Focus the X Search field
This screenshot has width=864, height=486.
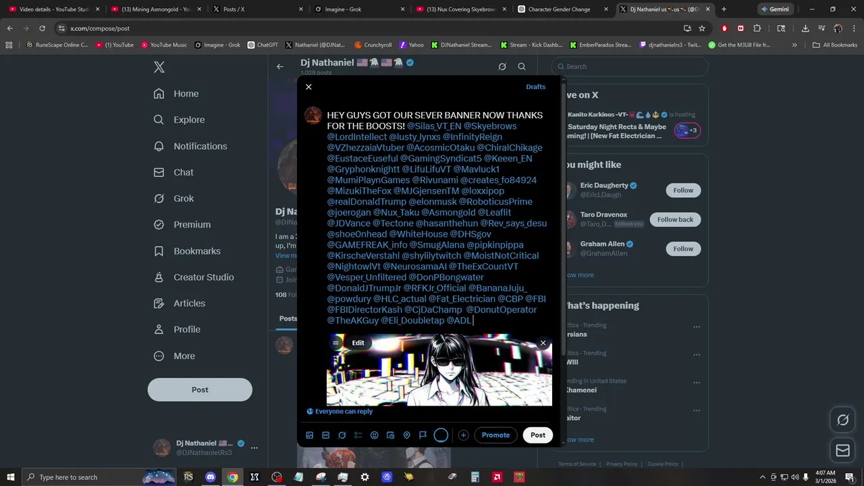click(x=630, y=66)
